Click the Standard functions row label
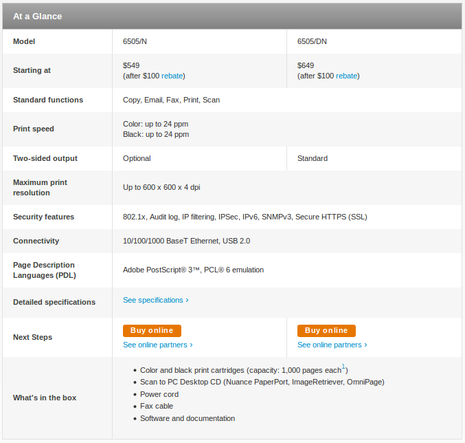This screenshot has width=465, height=443. (48, 100)
